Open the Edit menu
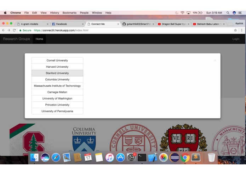246x175 pixels. [x=35, y=13]
